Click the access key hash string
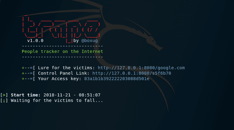This screenshot has width=234, height=130. (x=117, y=79)
